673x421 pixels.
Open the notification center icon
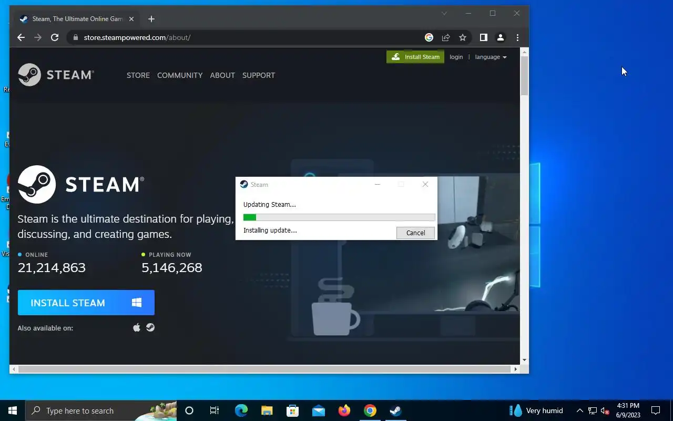(656, 410)
